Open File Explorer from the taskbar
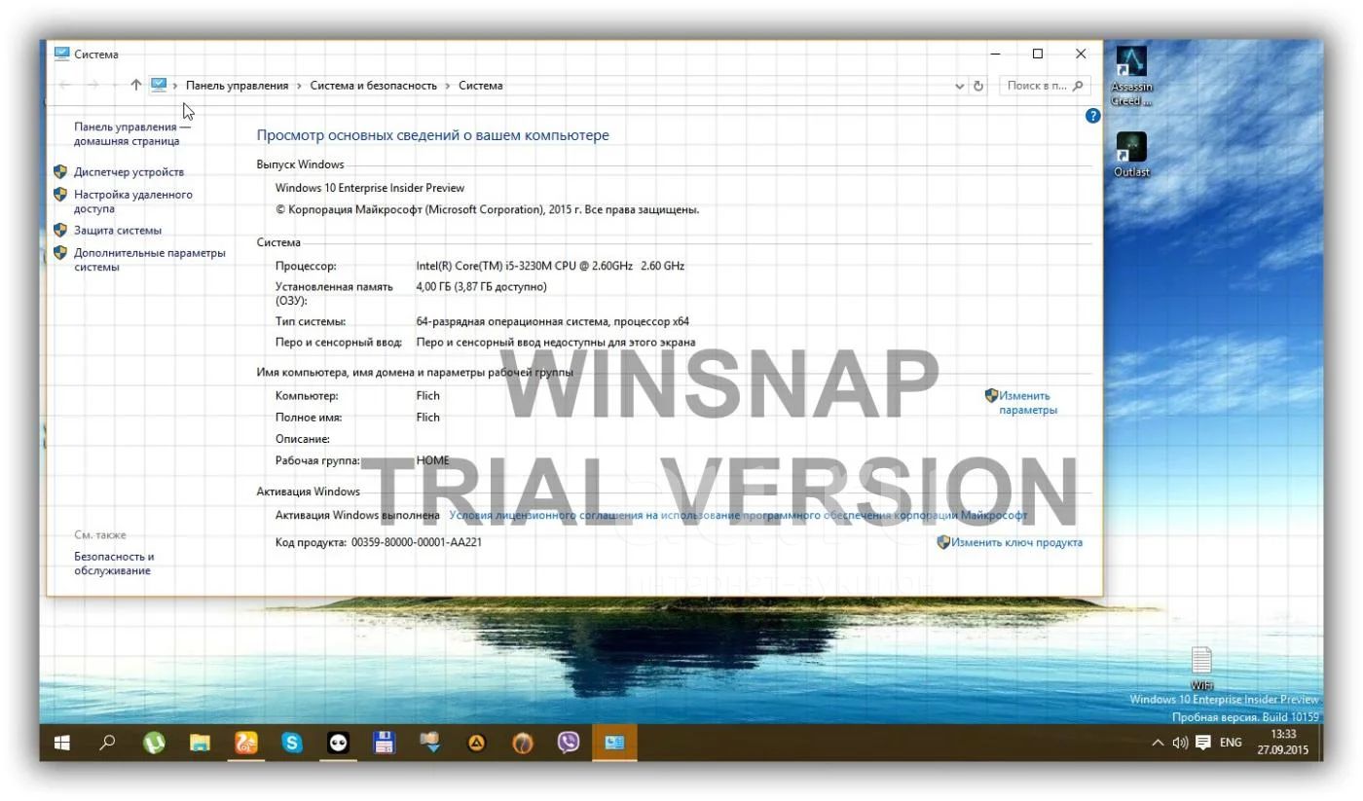 (x=200, y=743)
